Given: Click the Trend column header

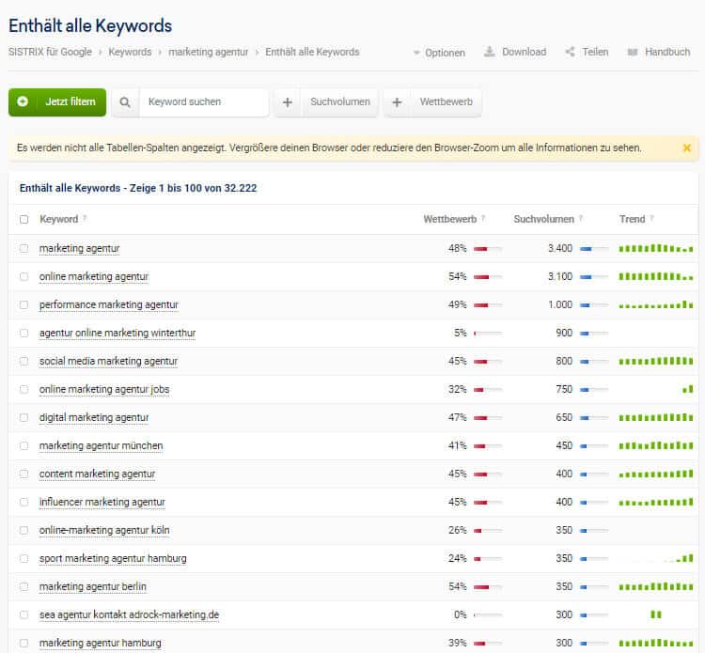Looking at the screenshot, I should pyautogui.click(x=632, y=219).
